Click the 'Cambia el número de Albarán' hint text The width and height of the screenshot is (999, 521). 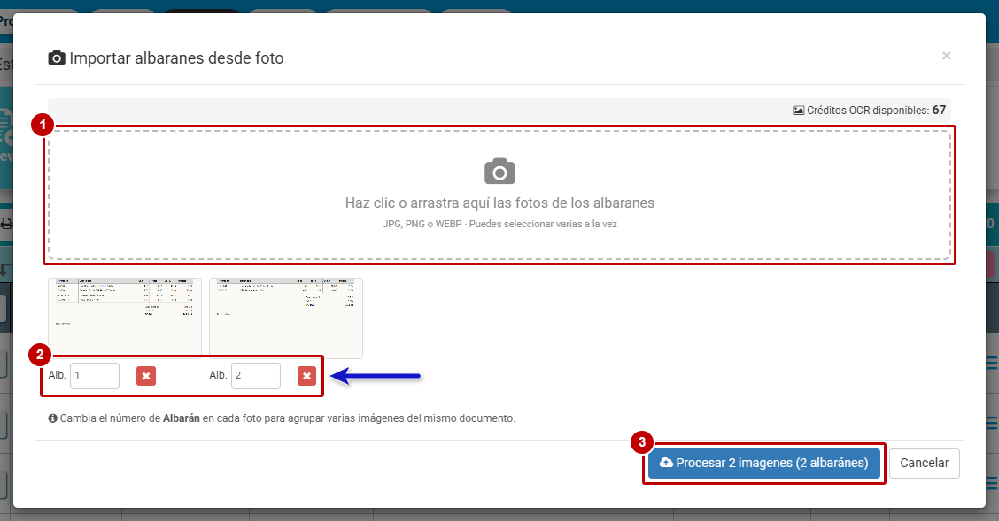click(287, 418)
